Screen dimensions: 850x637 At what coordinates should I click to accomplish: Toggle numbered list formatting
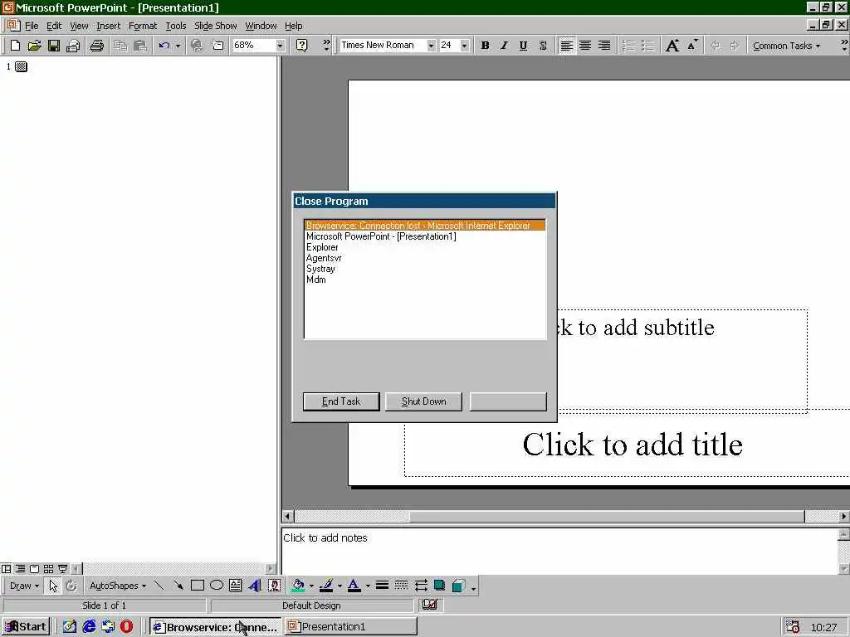coord(628,46)
